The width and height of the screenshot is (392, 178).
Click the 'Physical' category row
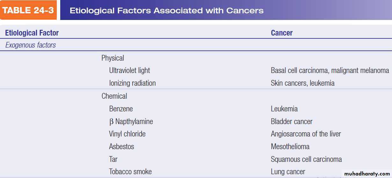pyautogui.click(x=113, y=58)
